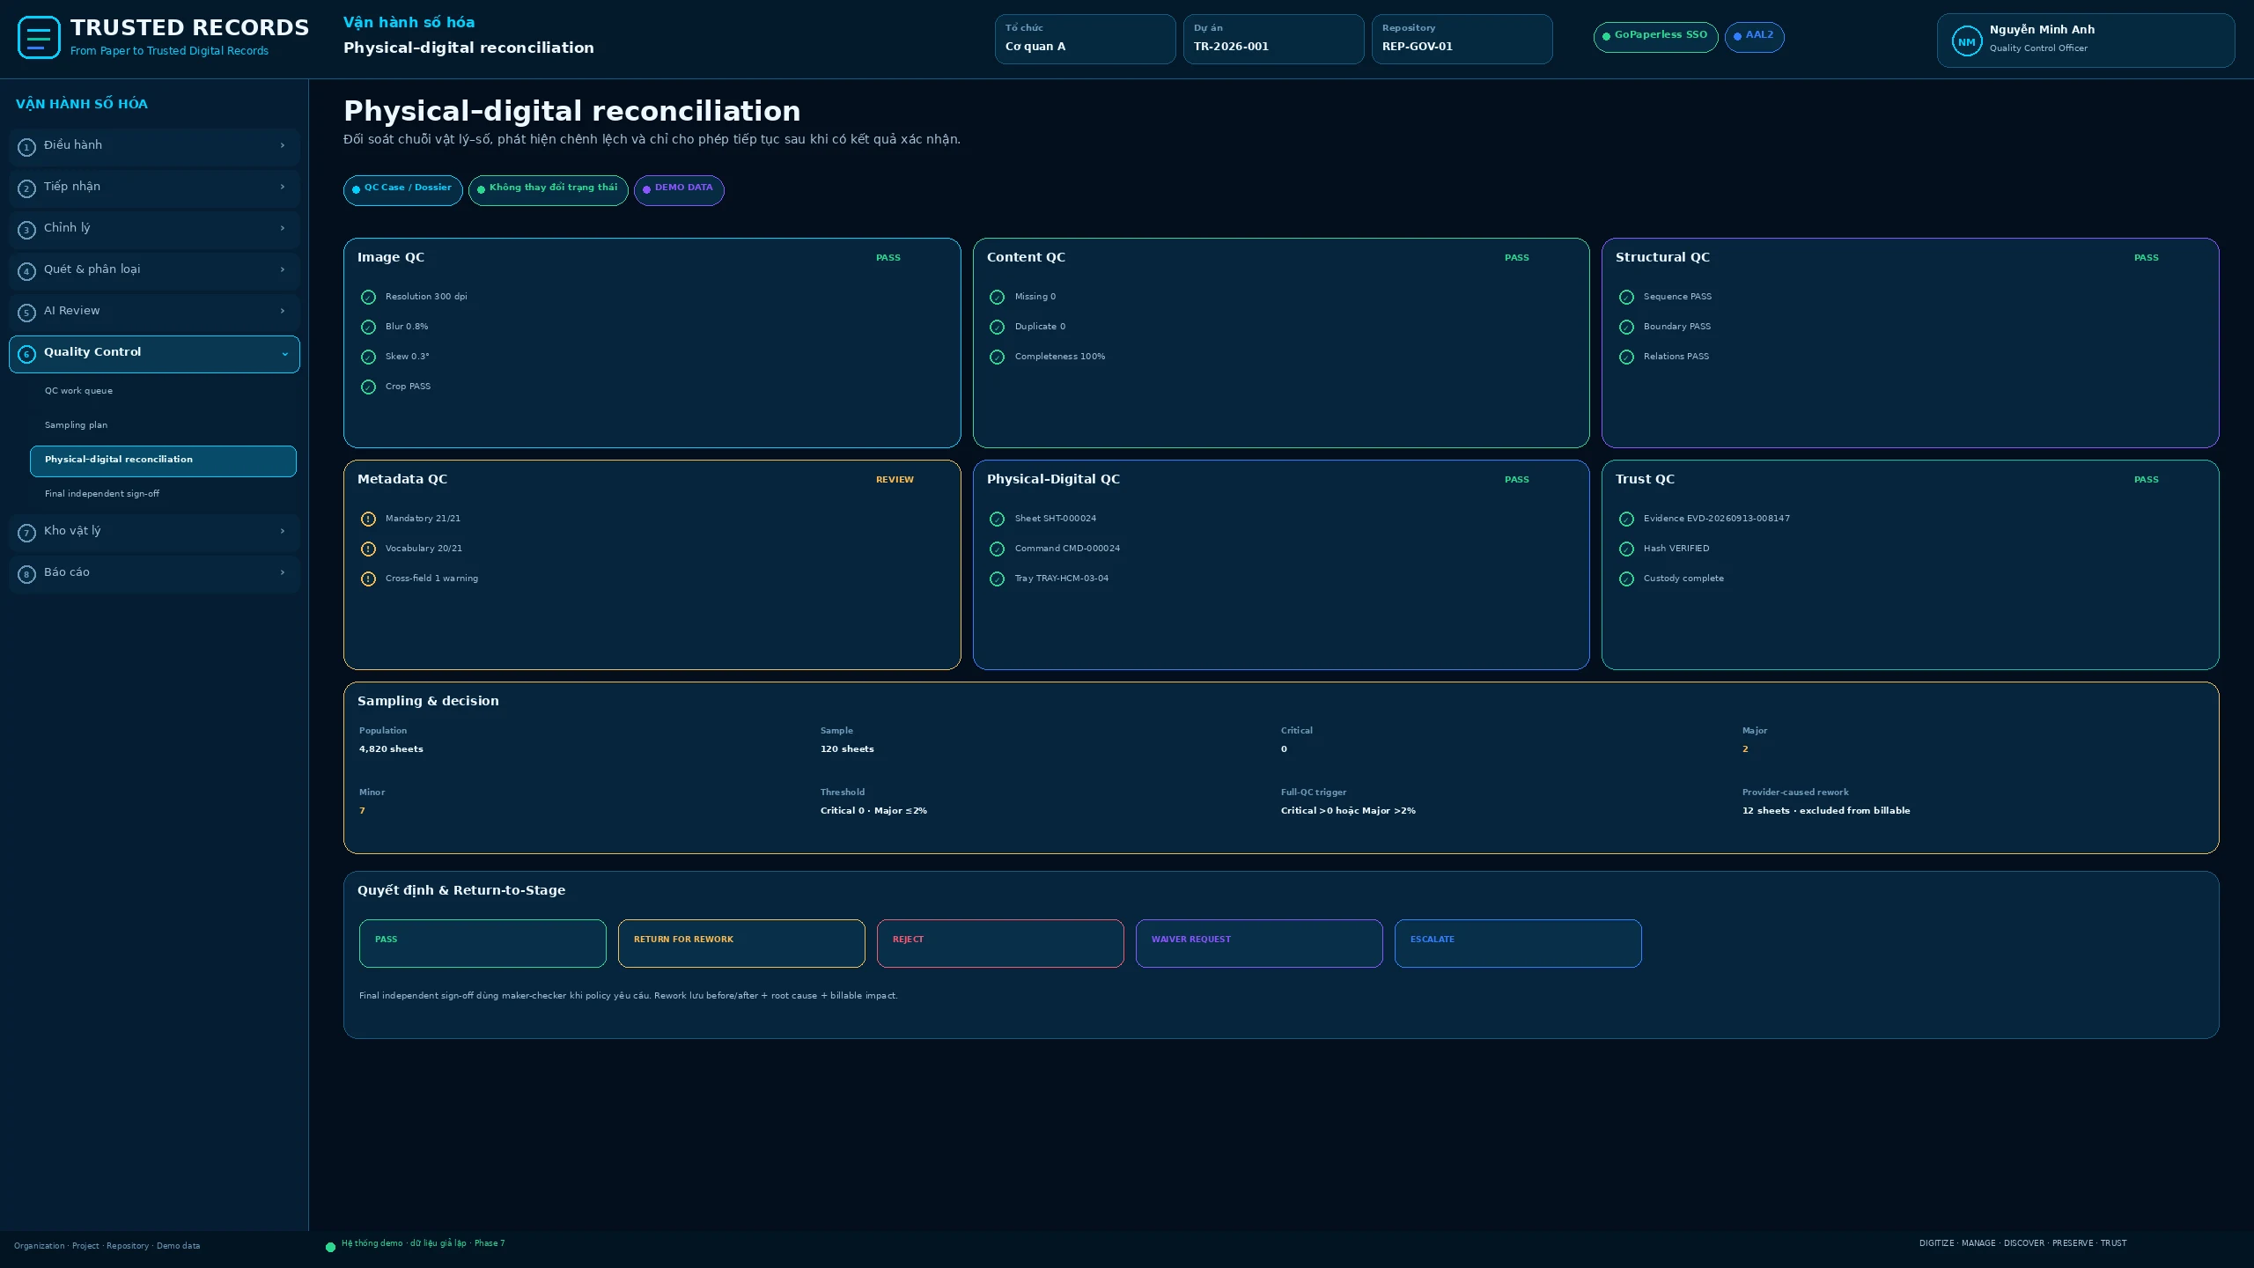2254x1268 pixels.
Task: Click the Mandatory 21/21 warning icon
Action: (368, 520)
